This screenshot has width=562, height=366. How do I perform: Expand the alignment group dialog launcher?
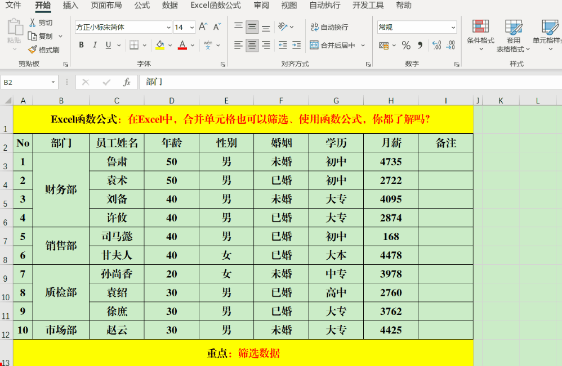click(x=368, y=65)
